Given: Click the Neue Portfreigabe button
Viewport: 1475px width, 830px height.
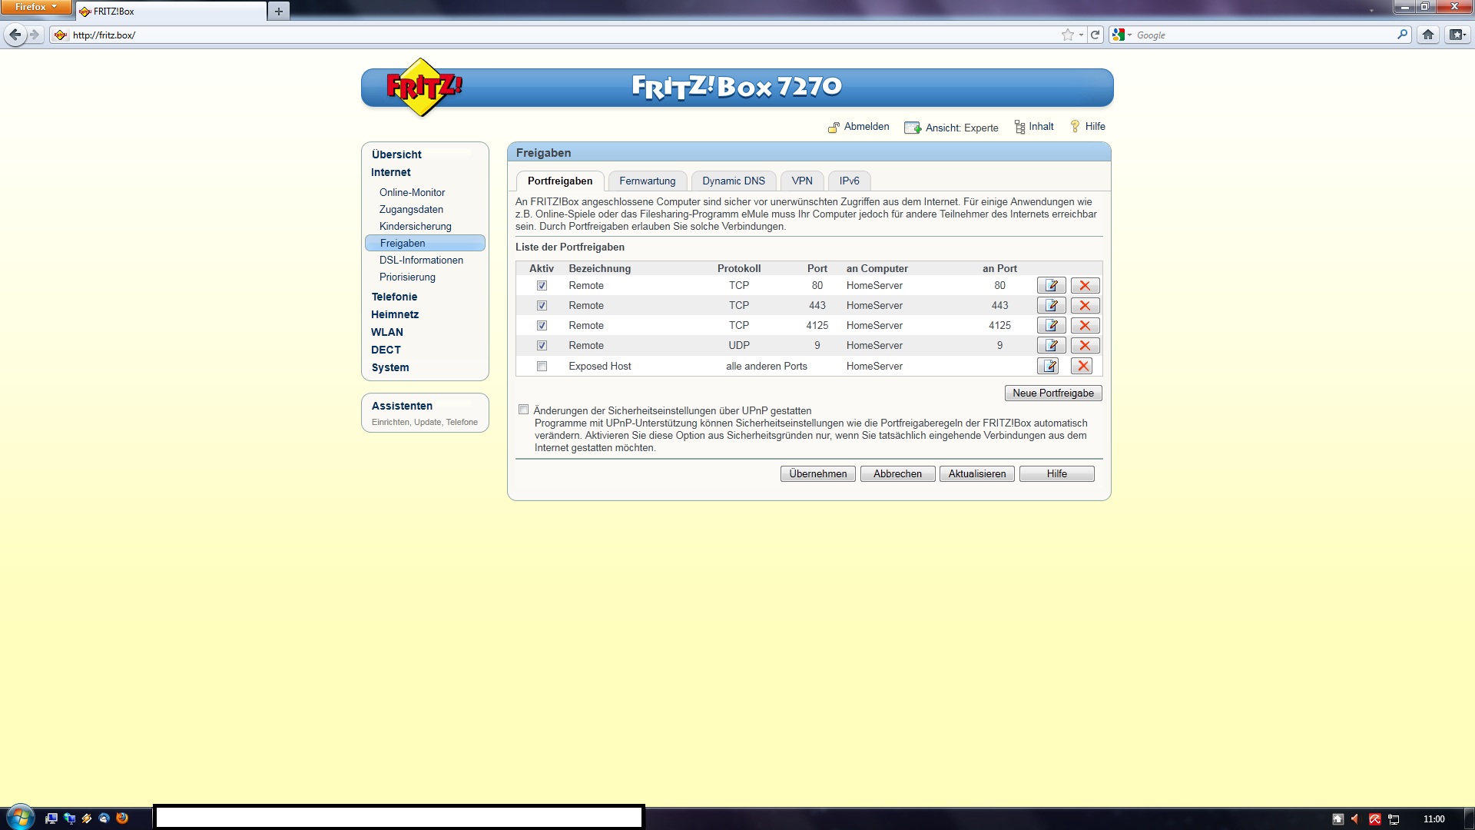Looking at the screenshot, I should [x=1053, y=393].
